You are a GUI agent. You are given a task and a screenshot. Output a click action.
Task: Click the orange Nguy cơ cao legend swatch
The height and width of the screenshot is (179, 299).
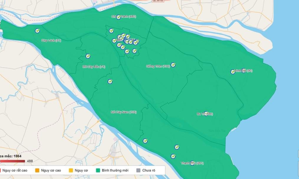[x=37, y=170]
